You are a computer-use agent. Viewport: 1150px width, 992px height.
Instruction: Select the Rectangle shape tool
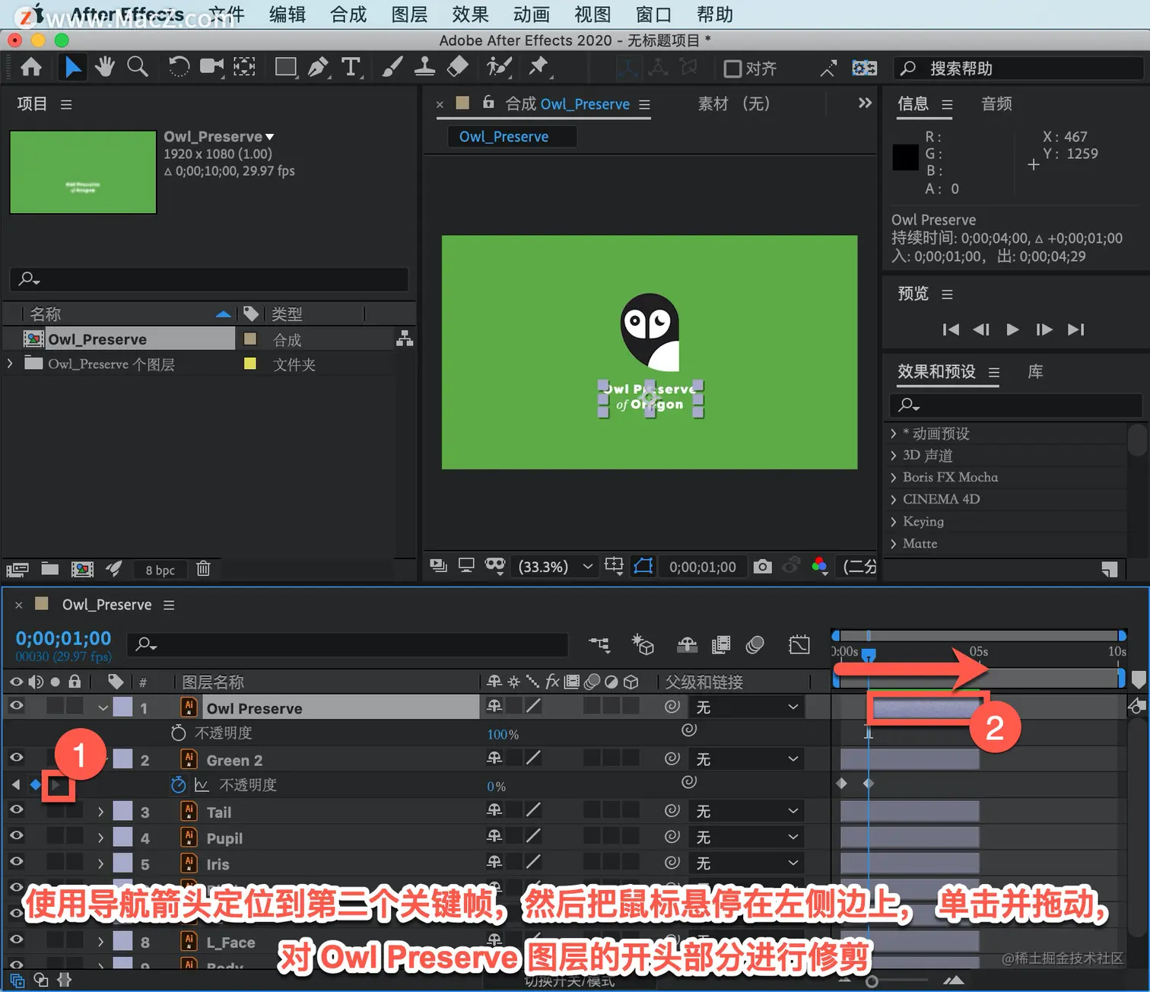point(286,68)
